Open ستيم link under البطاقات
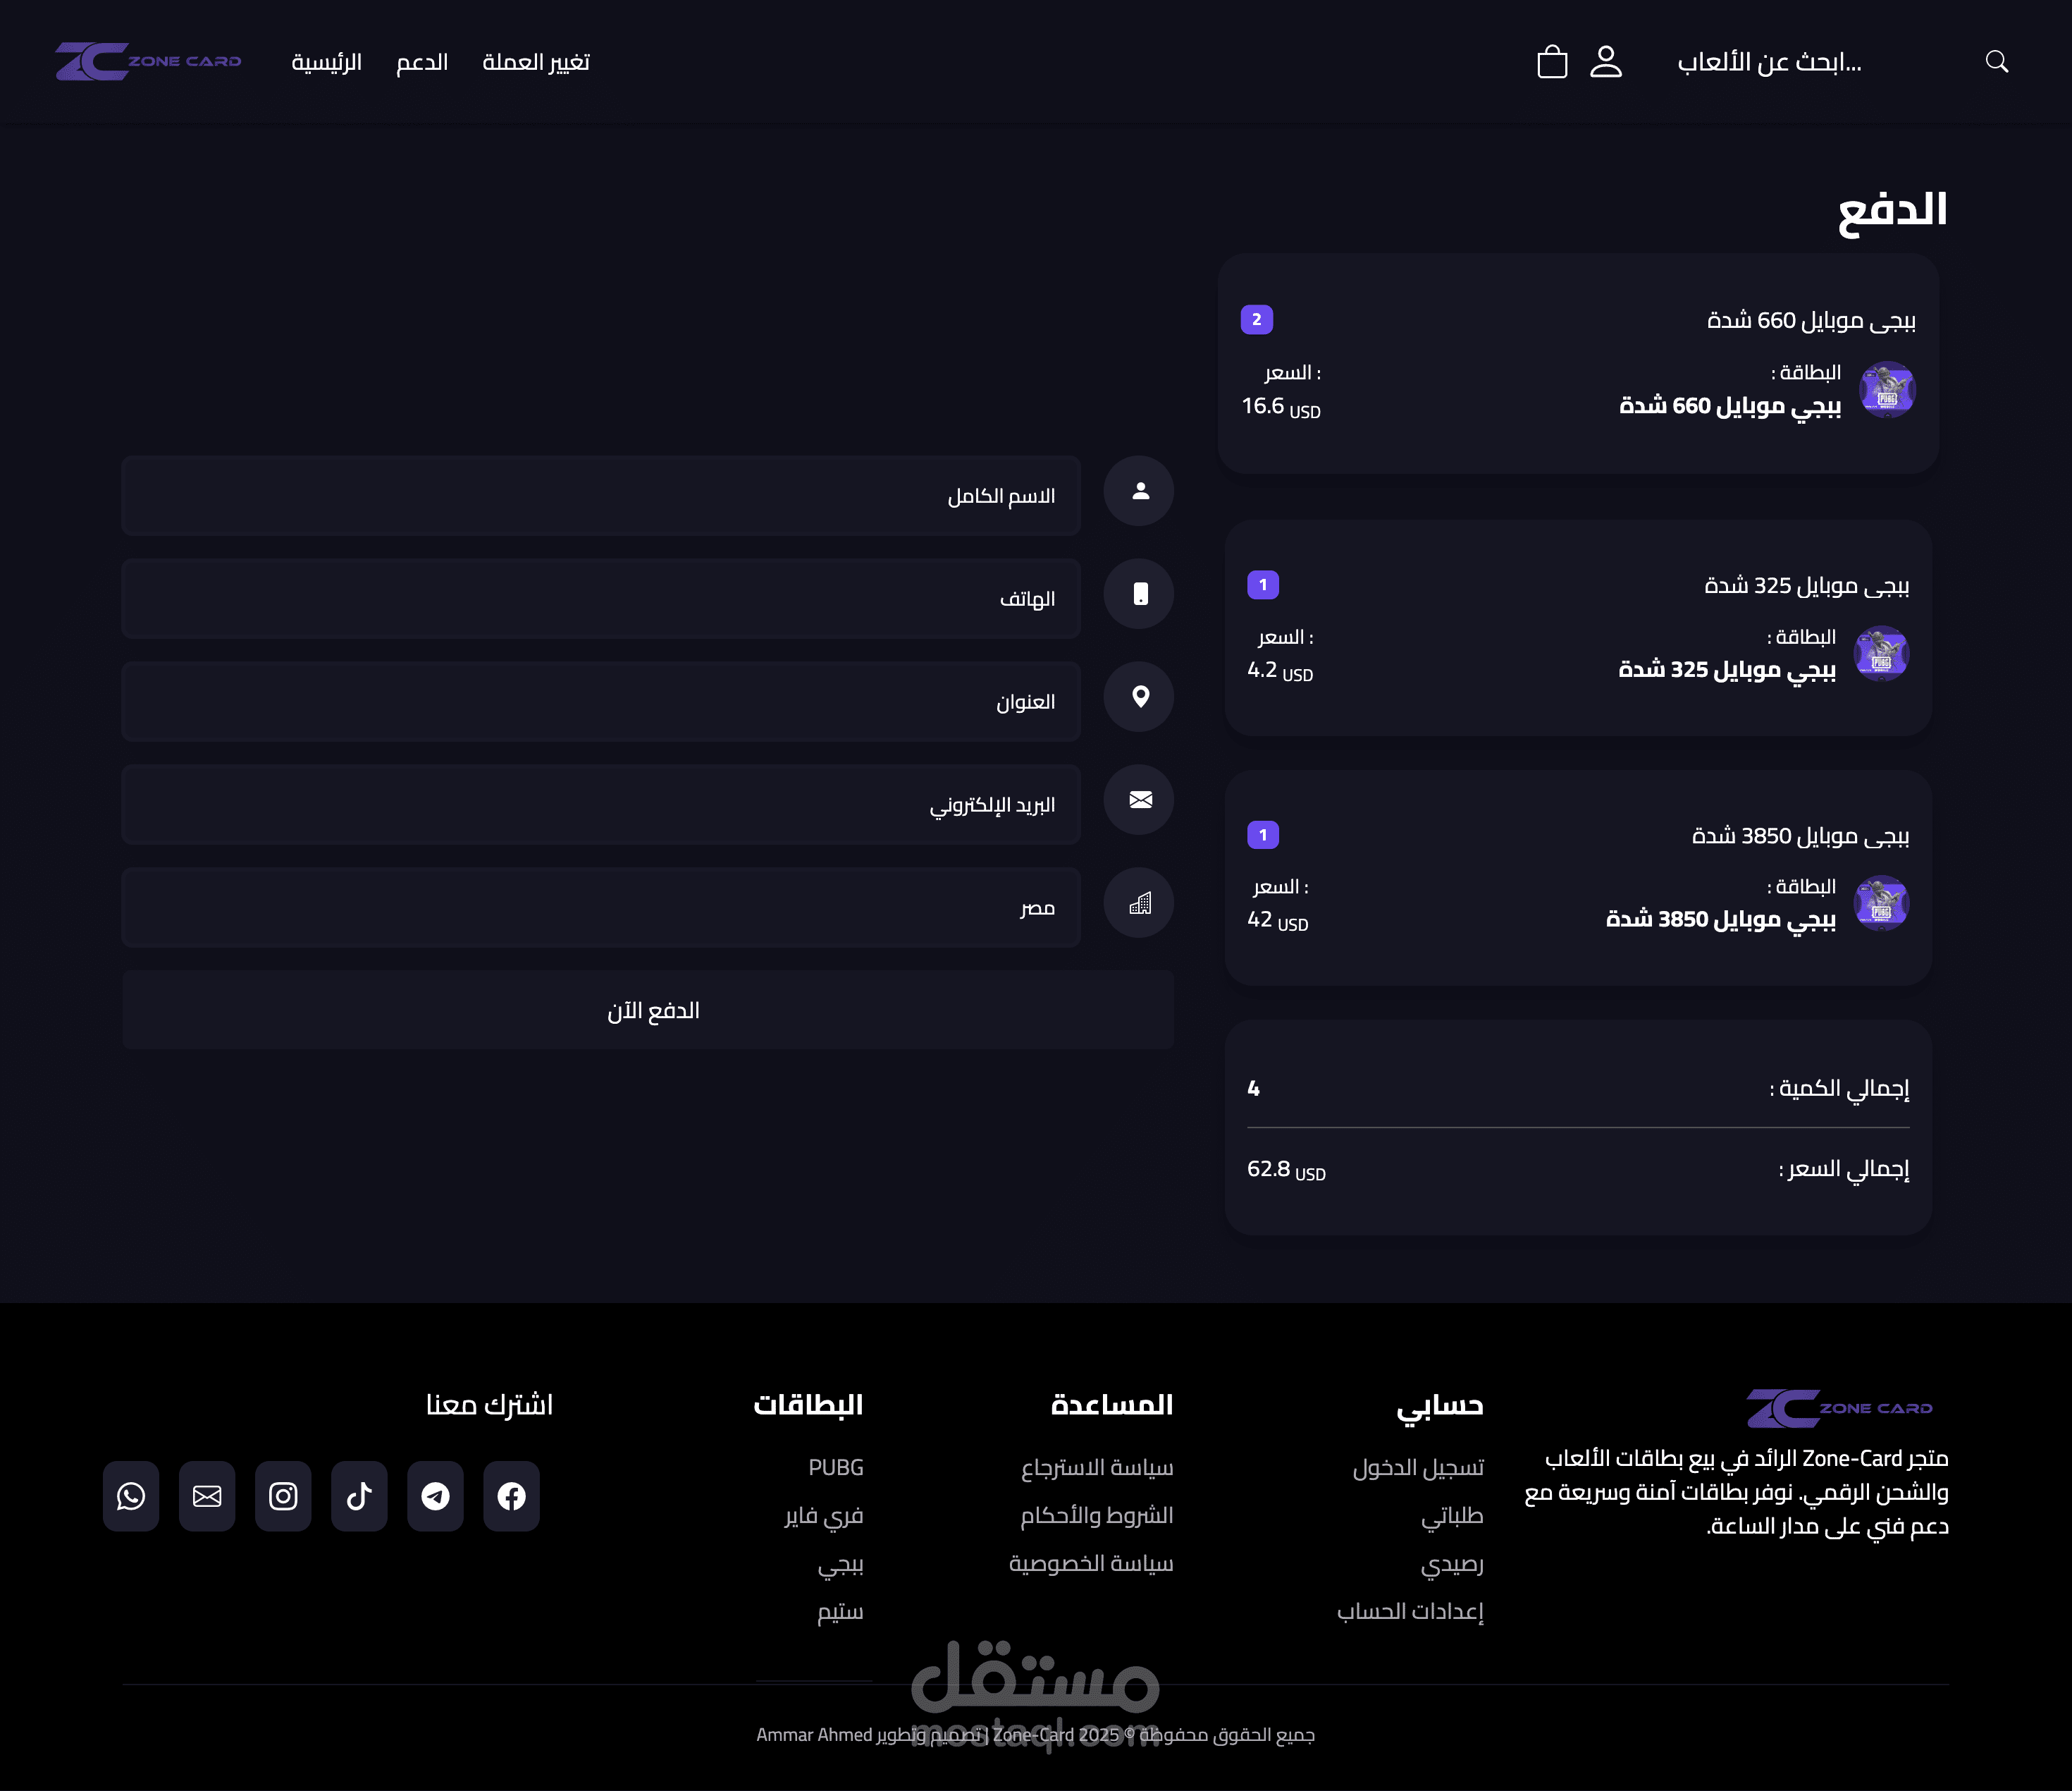The image size is (2072, 1791). coord(840,1611)
